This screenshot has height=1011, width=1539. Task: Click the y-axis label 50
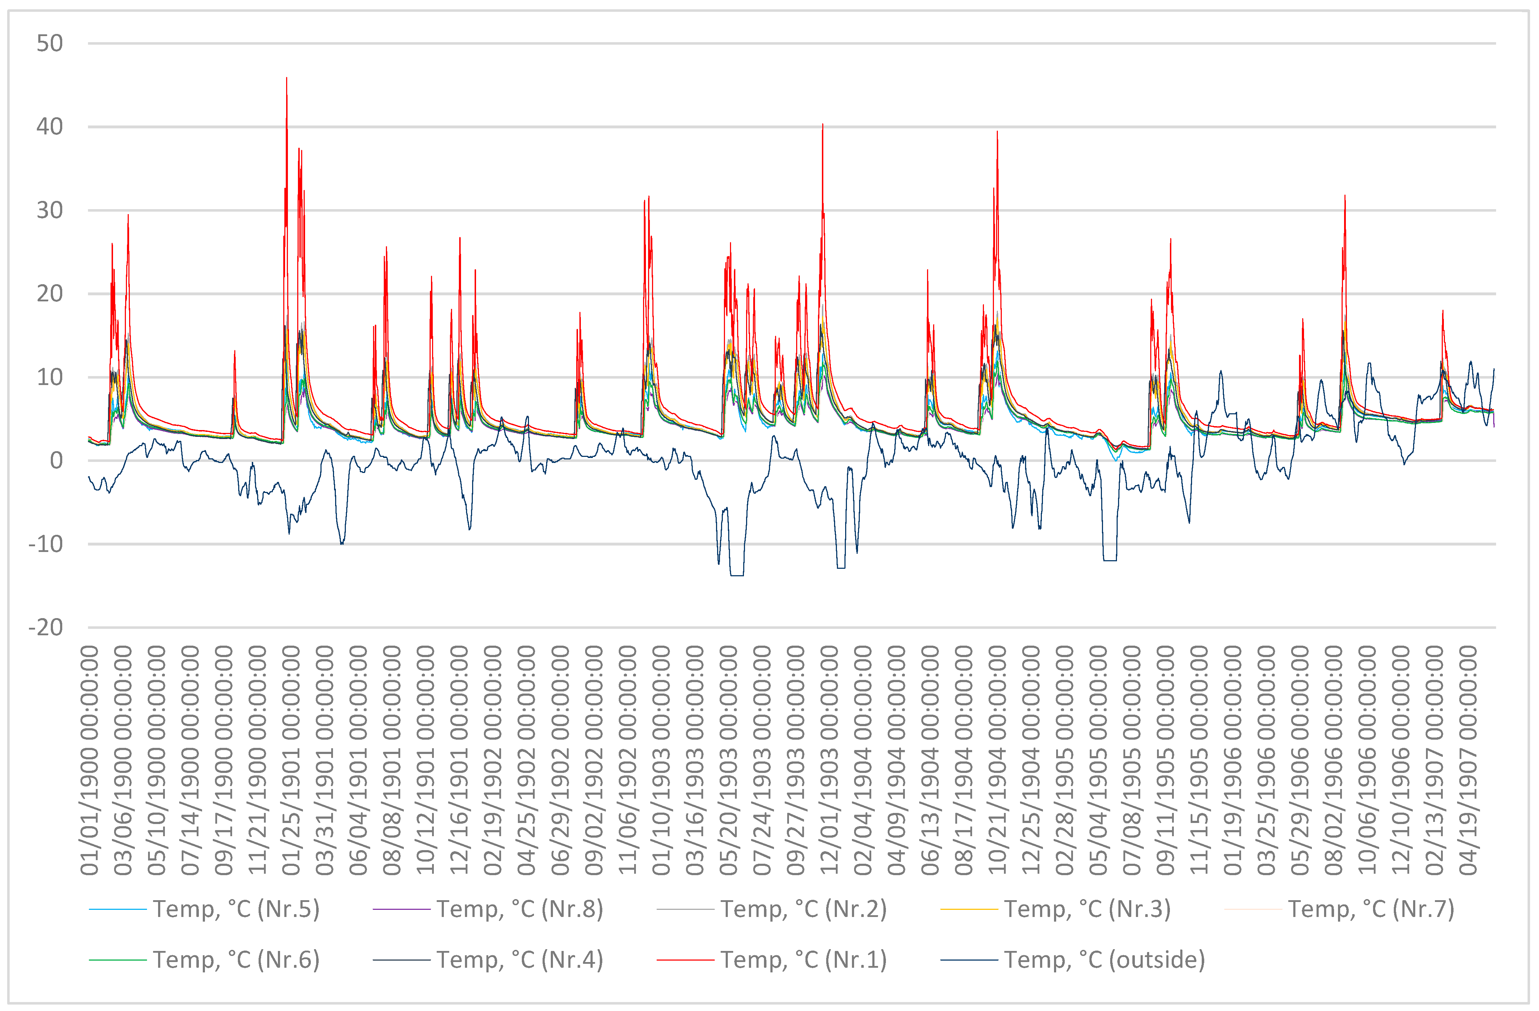tap(50, 43)
